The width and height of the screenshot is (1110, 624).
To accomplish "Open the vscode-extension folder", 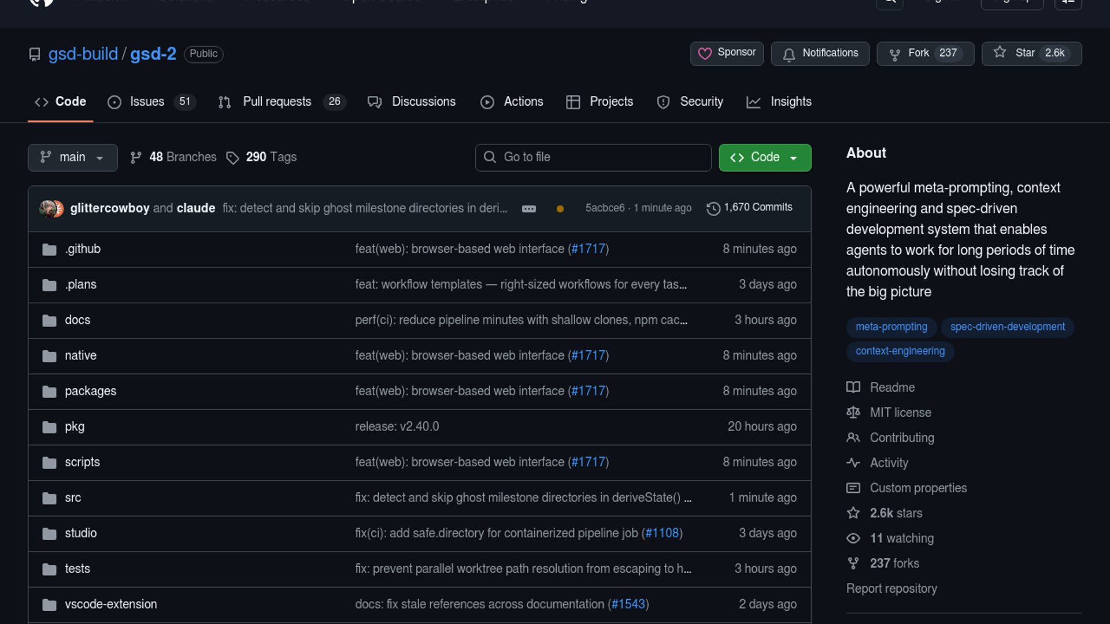I will (110, 604).
